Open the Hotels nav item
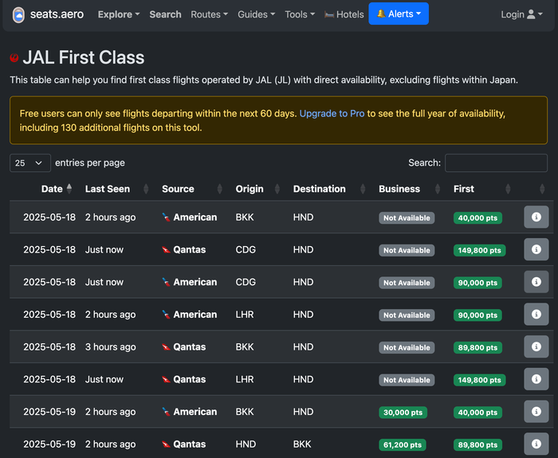 344,14
